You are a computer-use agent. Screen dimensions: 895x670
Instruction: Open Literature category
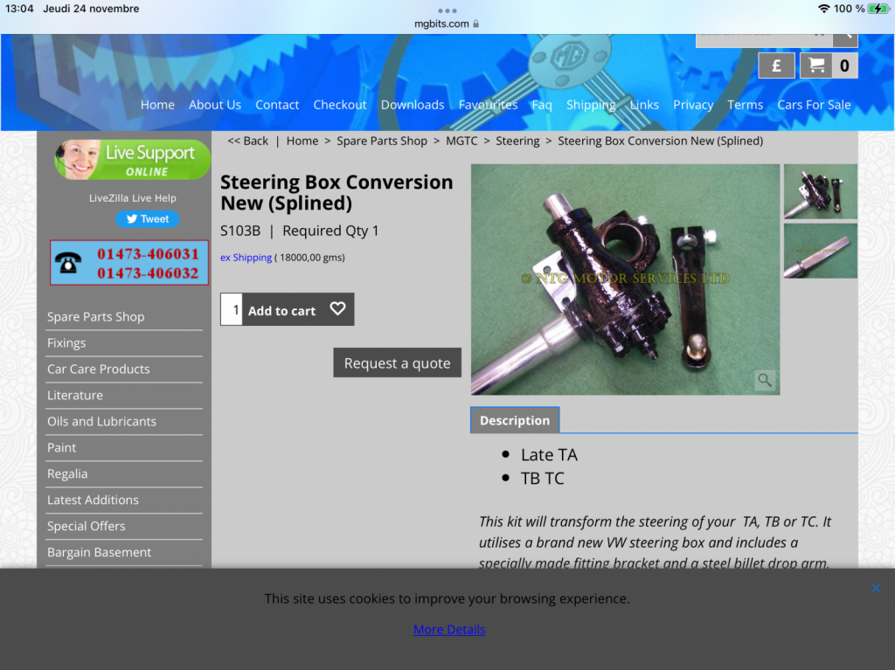coord(75,396)
